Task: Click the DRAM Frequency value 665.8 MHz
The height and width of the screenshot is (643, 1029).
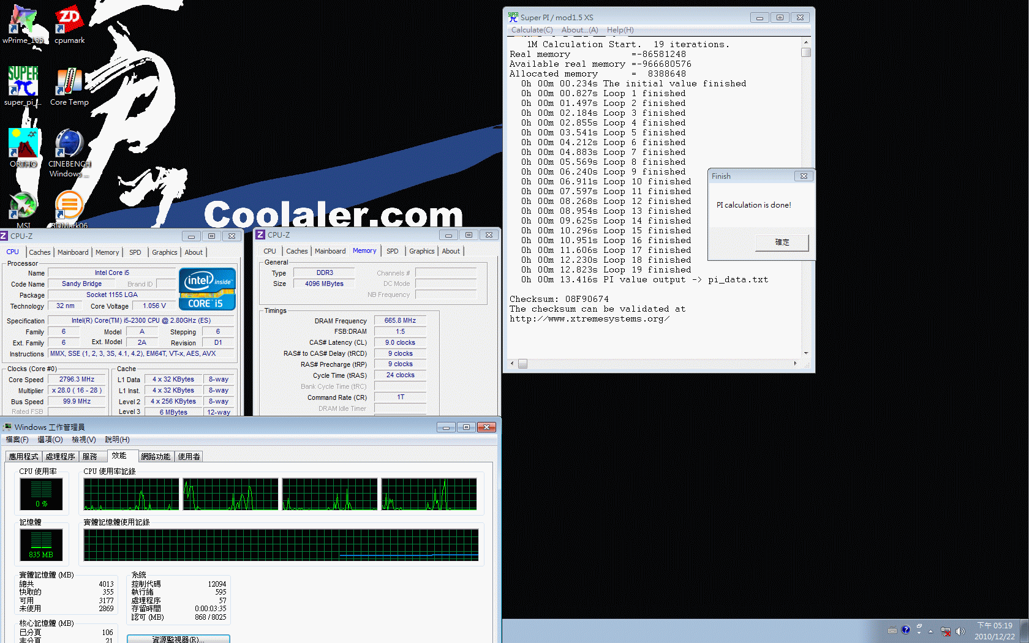Action: [400, 321]
